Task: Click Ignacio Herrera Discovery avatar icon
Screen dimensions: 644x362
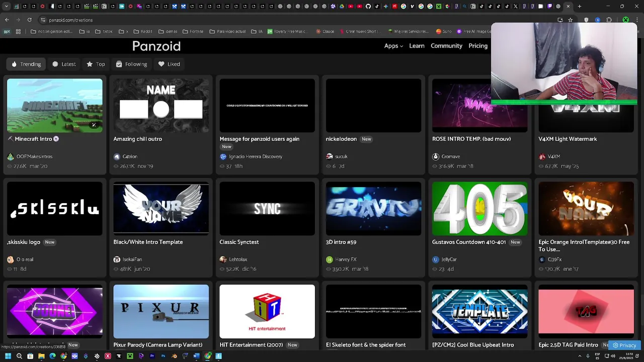Action: coord(223,156)
